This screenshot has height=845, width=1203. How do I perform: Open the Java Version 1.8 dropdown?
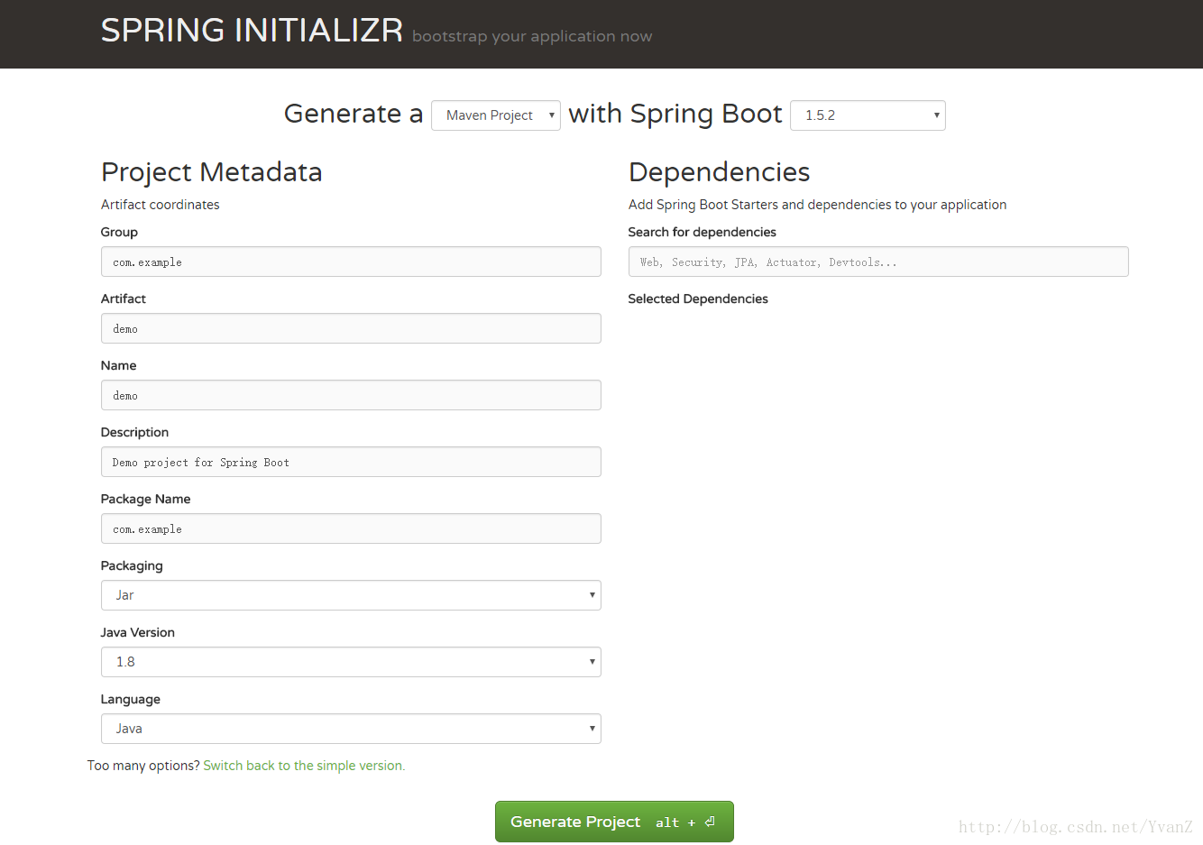point(351,662)
